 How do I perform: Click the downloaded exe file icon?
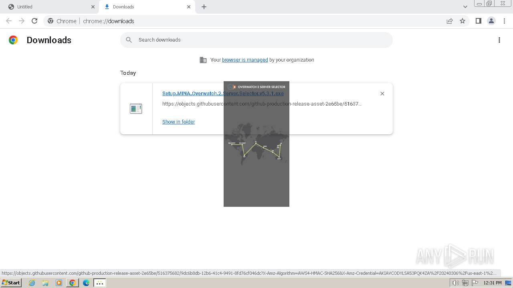136,108
